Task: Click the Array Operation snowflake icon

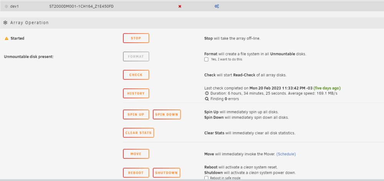Action: 5,23
